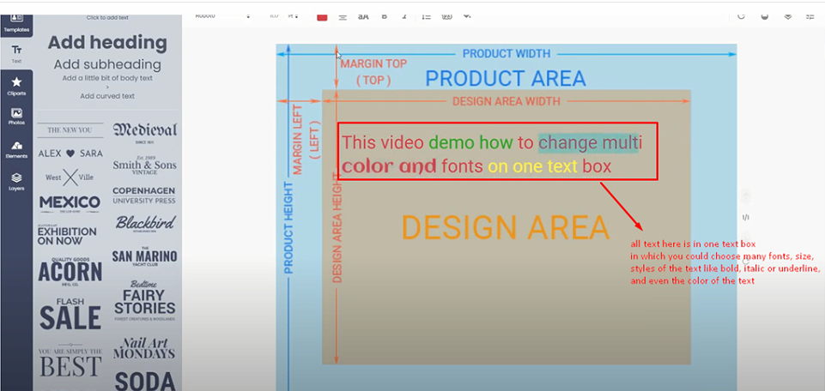Click Add heading text option
This screenshot has height=391, width=825.
click(107, 42)
